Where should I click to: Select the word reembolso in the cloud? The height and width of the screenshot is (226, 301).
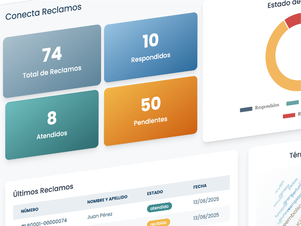(292, 215)
